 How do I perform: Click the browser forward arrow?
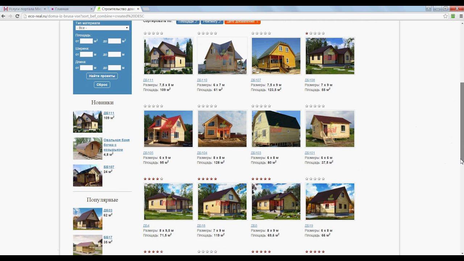pos(10,16)
